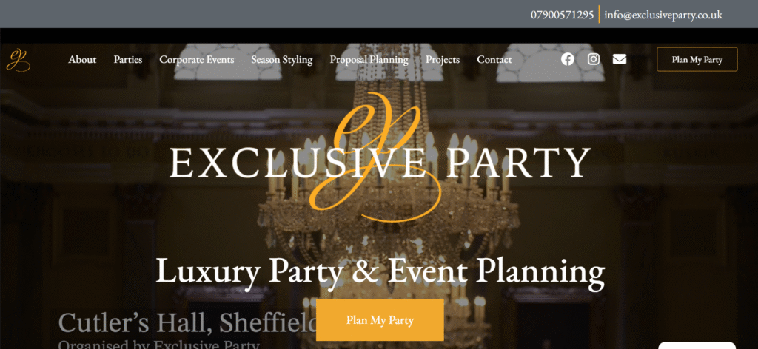Click the envelope email icon

620,59
